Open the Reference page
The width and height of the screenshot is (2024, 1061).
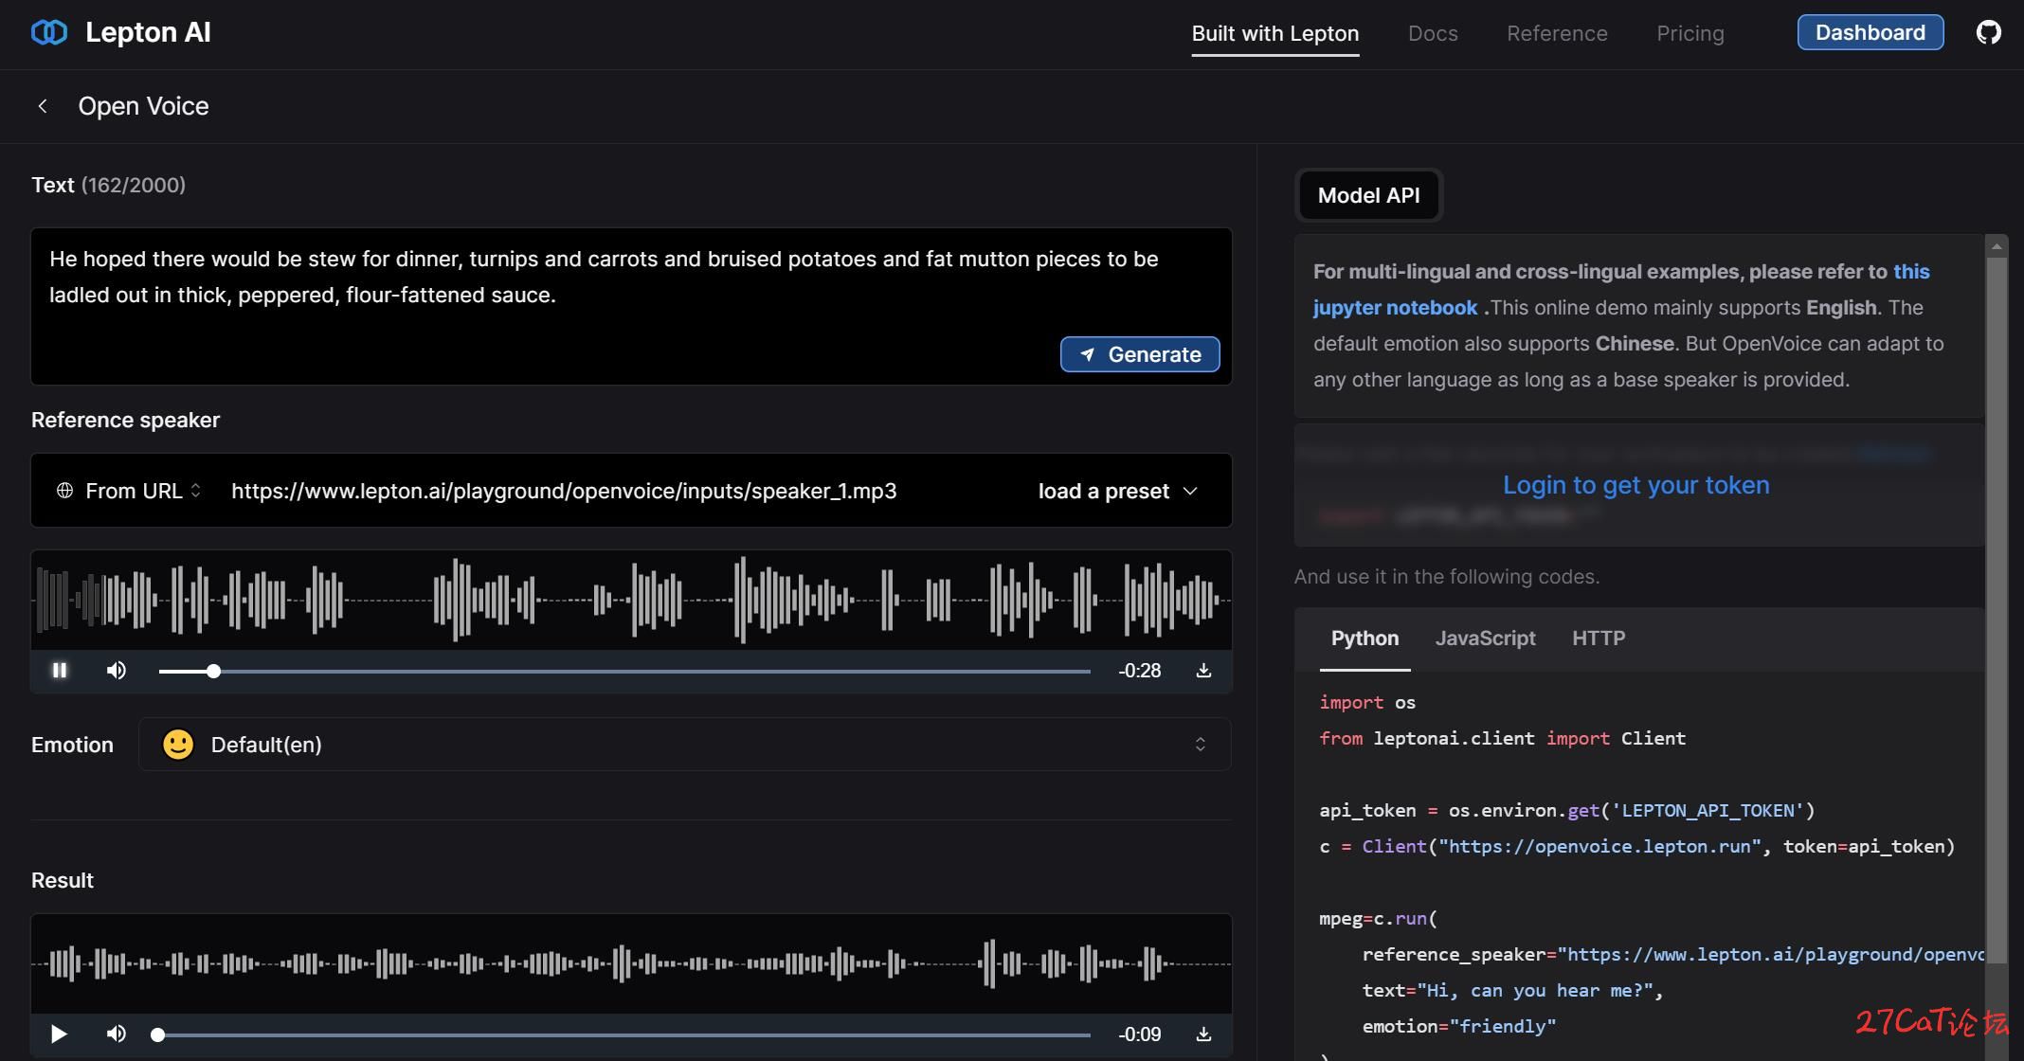(x=1557, y=34)
